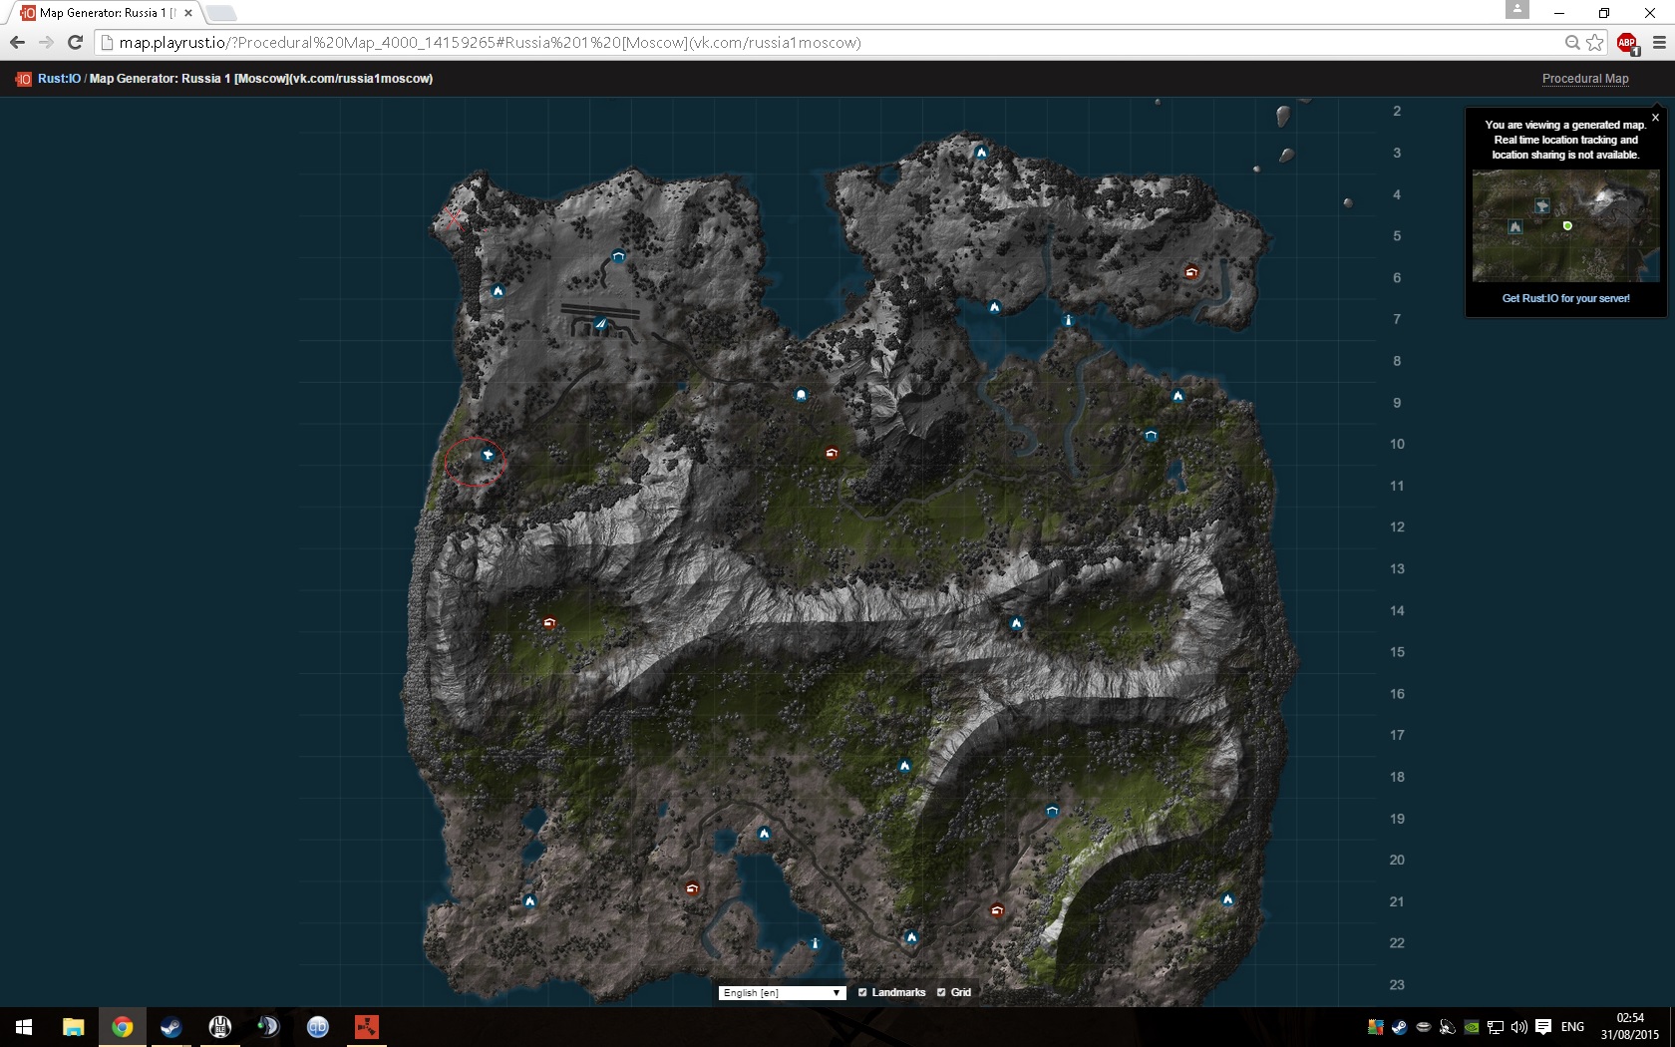Reload the map page
The height and width of the screenshot is (1047, 1675).
click(x=75, y=42)
